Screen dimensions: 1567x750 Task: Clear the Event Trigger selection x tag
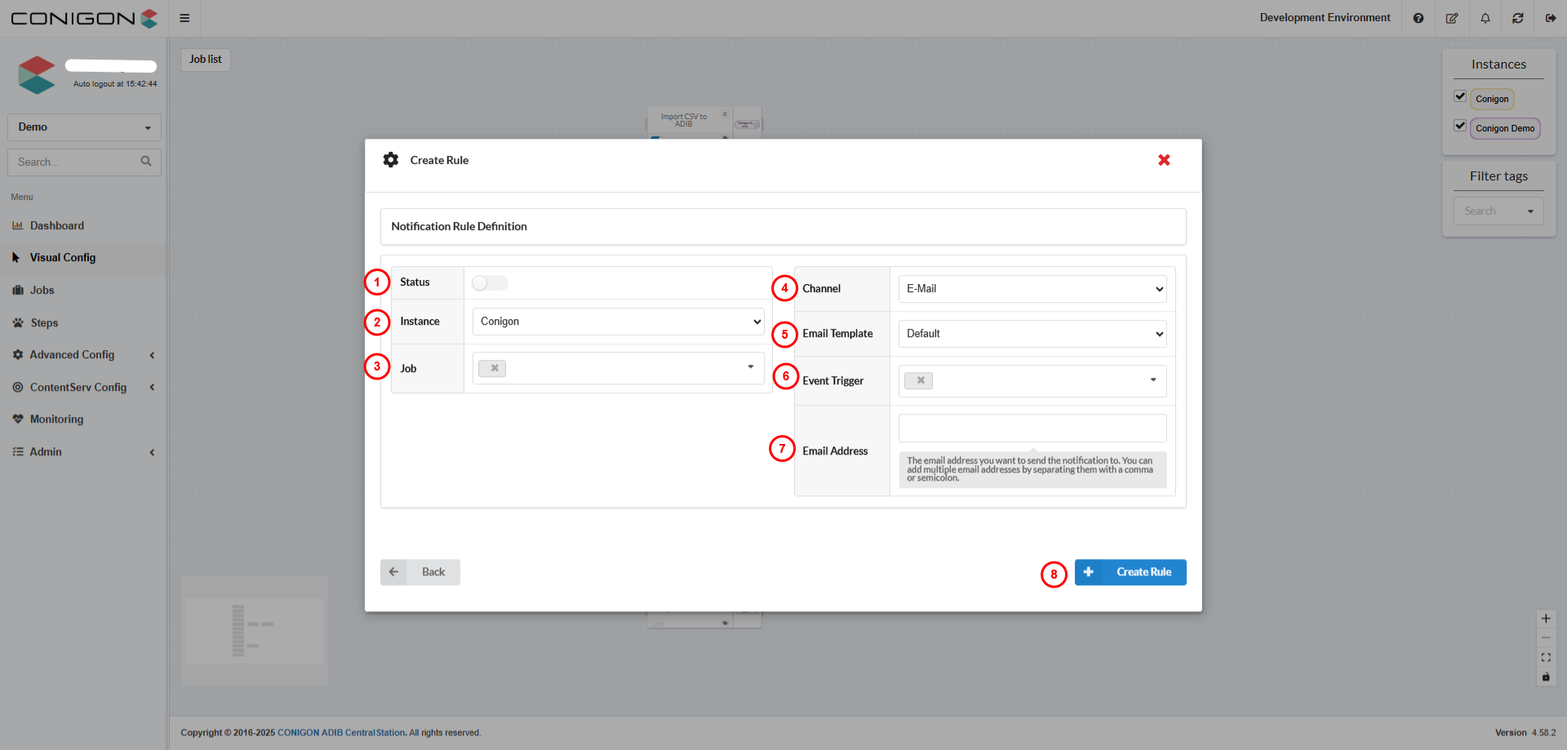click(920, 380)
